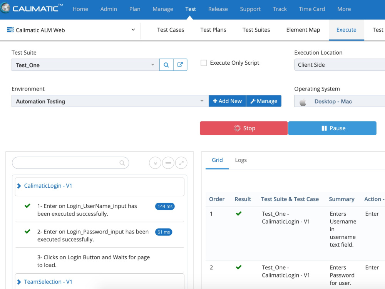This screenshot has width=385, height=289.
Task: Open the Plan menu
Action: tap(135, 9)
